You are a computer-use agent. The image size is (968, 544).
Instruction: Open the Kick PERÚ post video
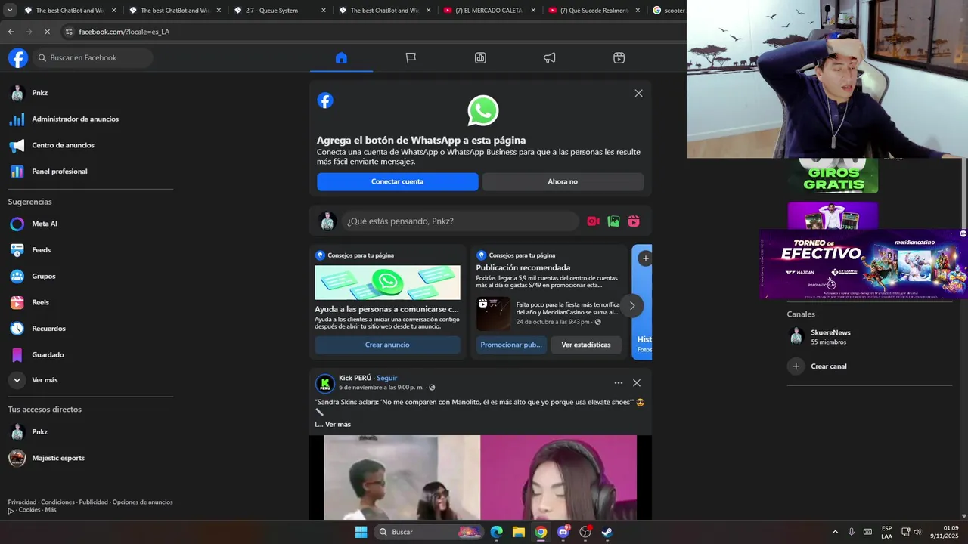pyautogui.click(x=480, y=478)
